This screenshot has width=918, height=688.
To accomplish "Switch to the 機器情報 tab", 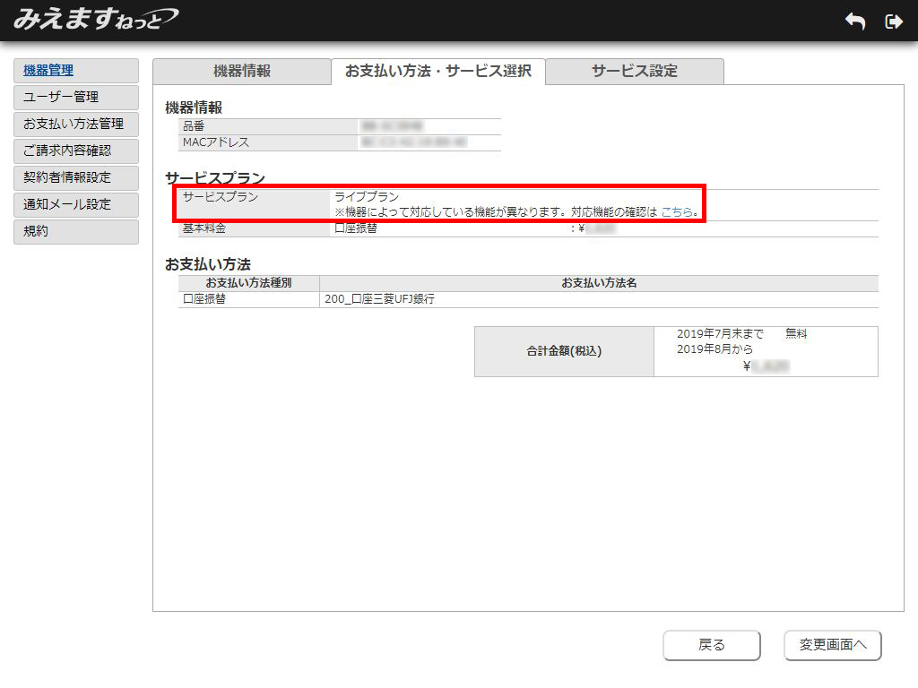I will [x=241, y=72].
